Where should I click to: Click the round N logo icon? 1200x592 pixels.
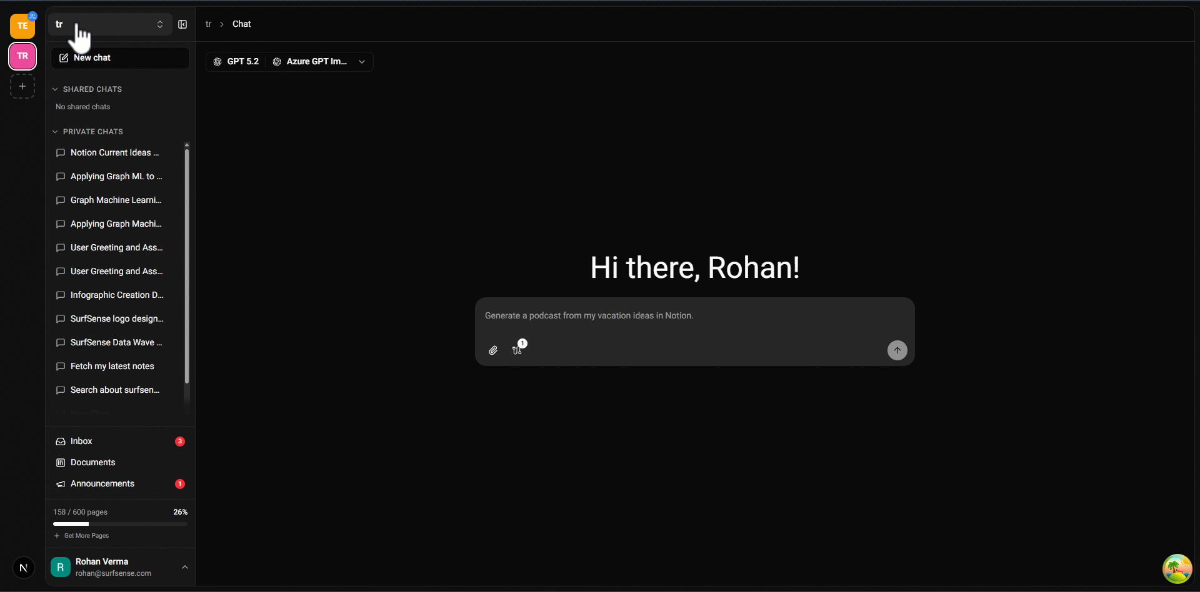point(24,568)
